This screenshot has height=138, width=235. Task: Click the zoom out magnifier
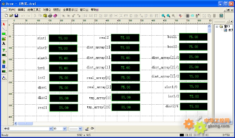pyautogui.click(x=168, y=16)
